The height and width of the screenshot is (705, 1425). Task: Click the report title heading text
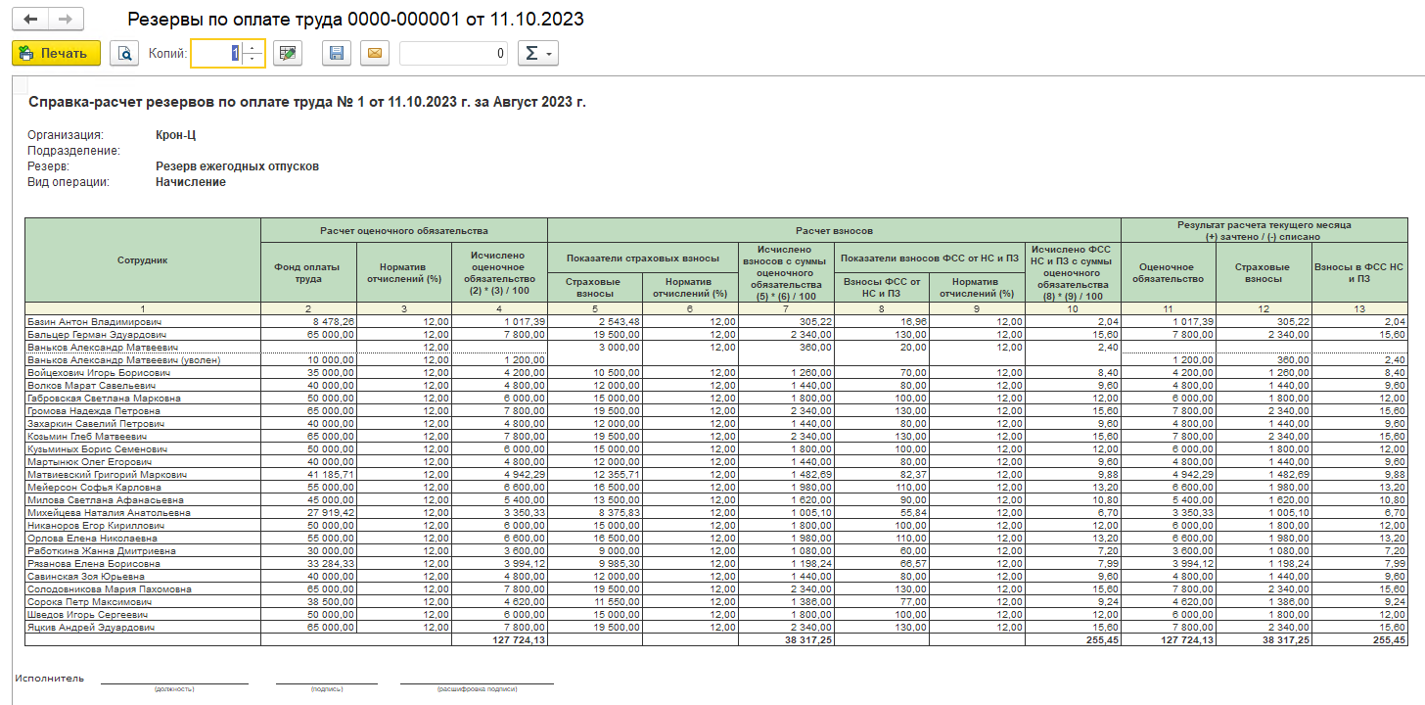[x=307, y=102]
